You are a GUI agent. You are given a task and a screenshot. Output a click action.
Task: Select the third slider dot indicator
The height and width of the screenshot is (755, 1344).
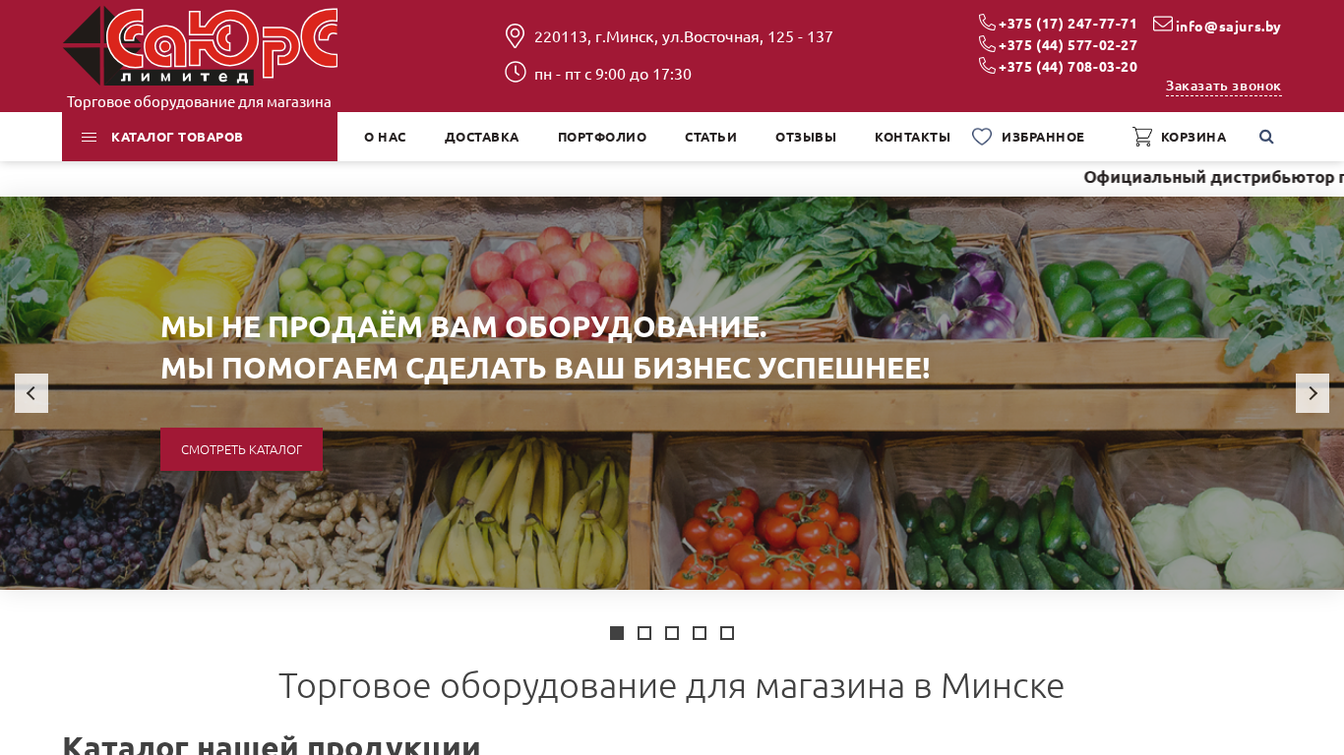click(x=672, y=633)
